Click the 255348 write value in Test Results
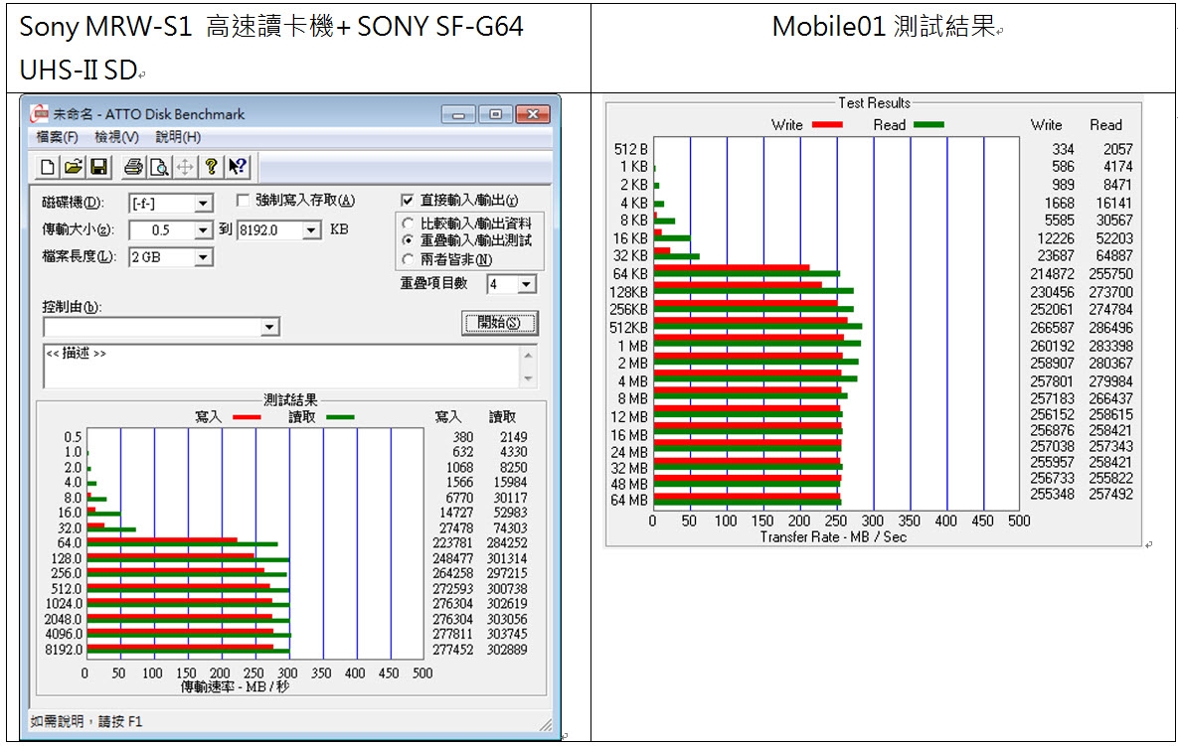The height and width of the screenshot is (746, 1178). [1053, 495]
